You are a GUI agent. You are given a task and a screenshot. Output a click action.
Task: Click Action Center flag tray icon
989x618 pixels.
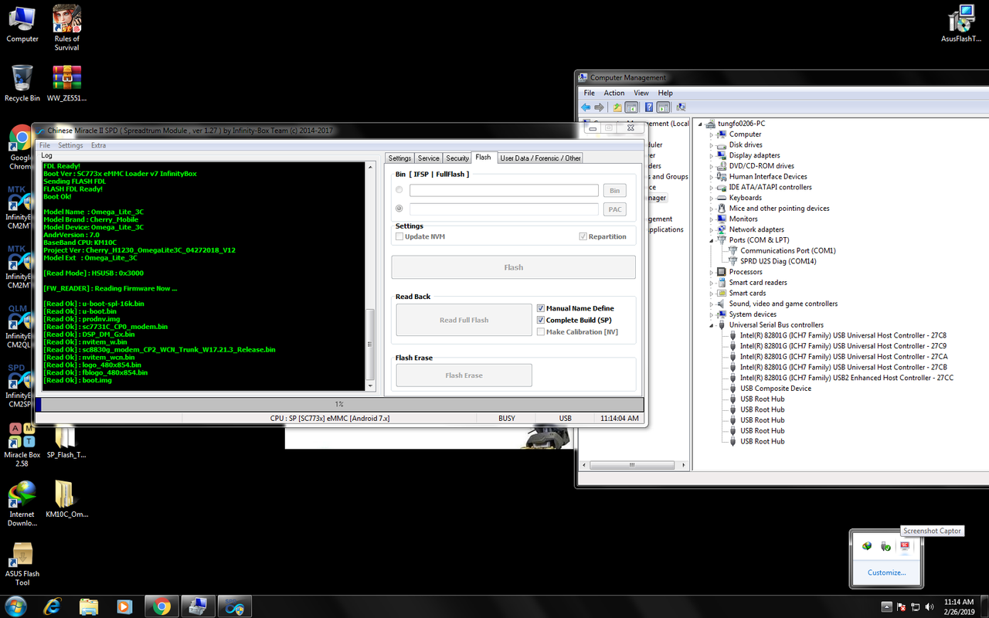902,606
